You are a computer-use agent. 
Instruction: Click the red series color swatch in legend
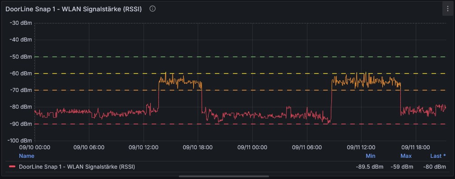12,167
